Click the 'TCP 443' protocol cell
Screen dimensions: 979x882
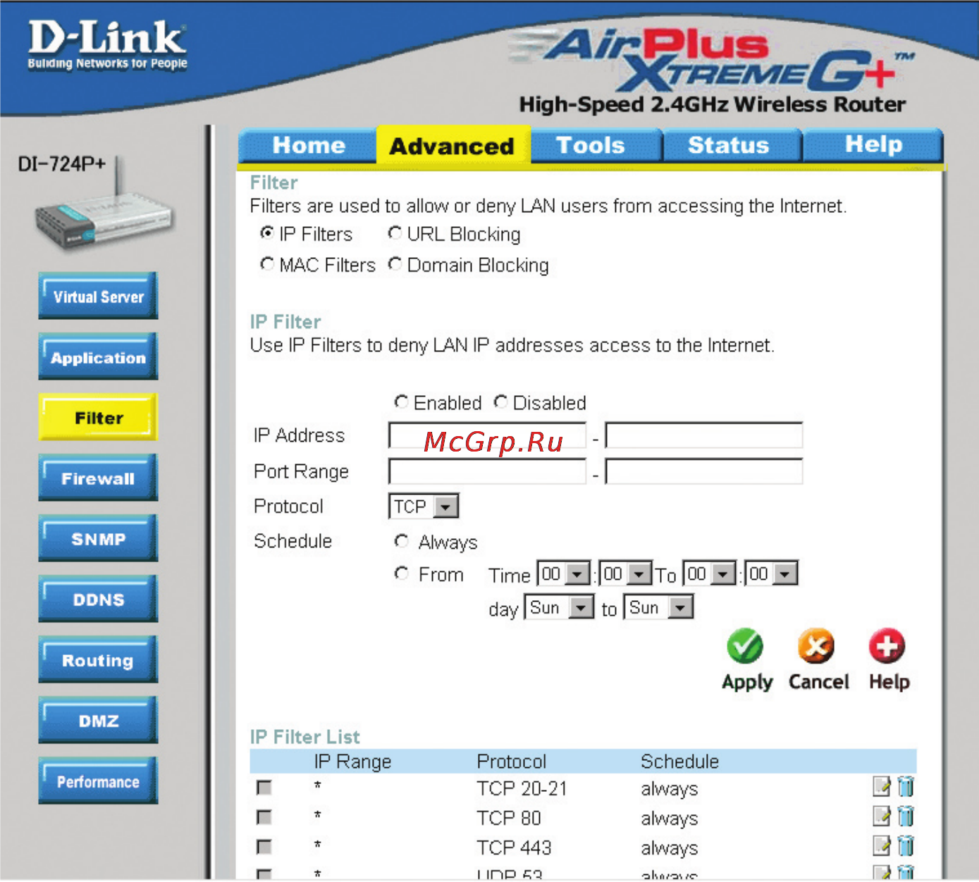(x=514, y=847)
